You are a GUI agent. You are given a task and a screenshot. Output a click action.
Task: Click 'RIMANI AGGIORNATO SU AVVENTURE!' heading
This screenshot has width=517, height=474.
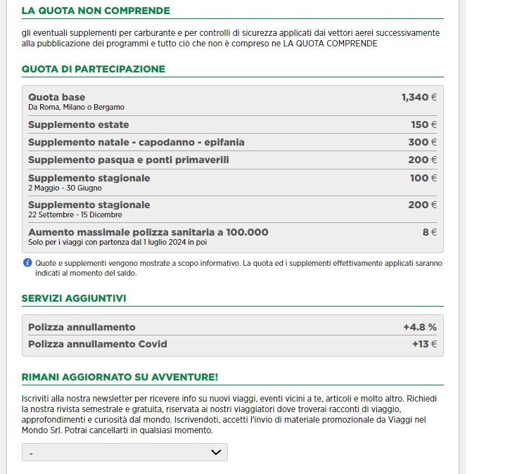(120, 377)
